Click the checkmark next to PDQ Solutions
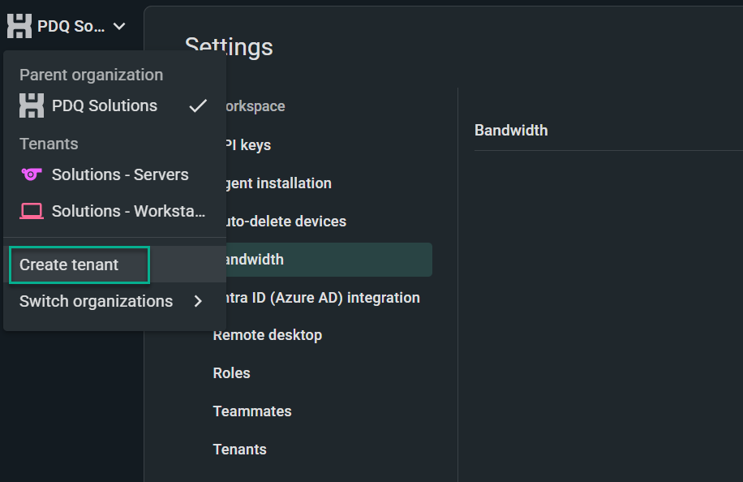743x482 pixels. (x=198, y=105)
